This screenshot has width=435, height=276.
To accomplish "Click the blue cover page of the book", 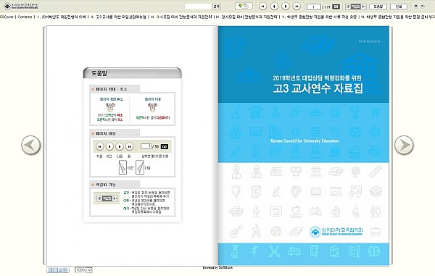I will click(304, 146).
